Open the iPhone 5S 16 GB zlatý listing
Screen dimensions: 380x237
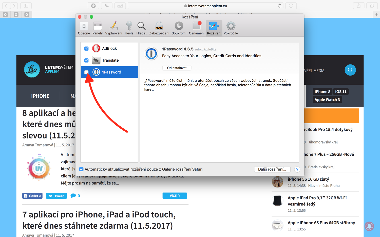point(308,179)
